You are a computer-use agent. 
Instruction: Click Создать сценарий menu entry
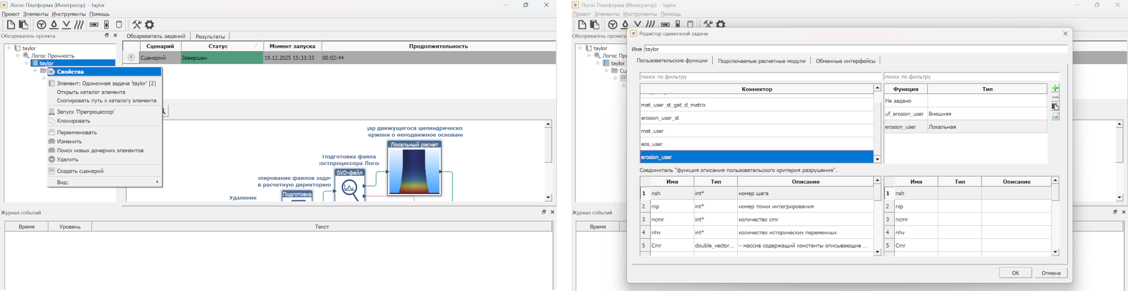80,171
